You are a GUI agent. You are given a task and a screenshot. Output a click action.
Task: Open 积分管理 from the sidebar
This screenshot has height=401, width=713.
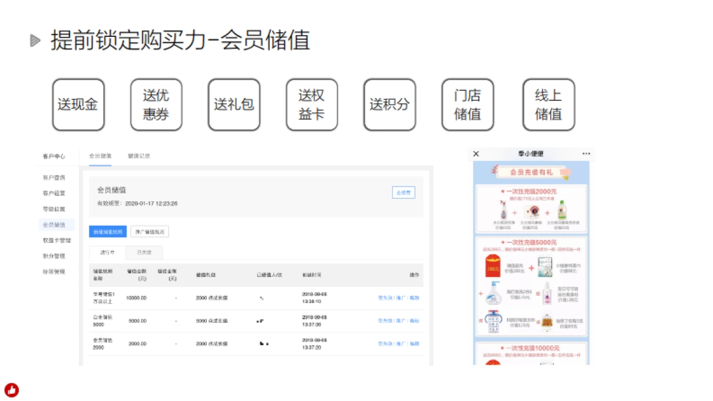point(55,255)
